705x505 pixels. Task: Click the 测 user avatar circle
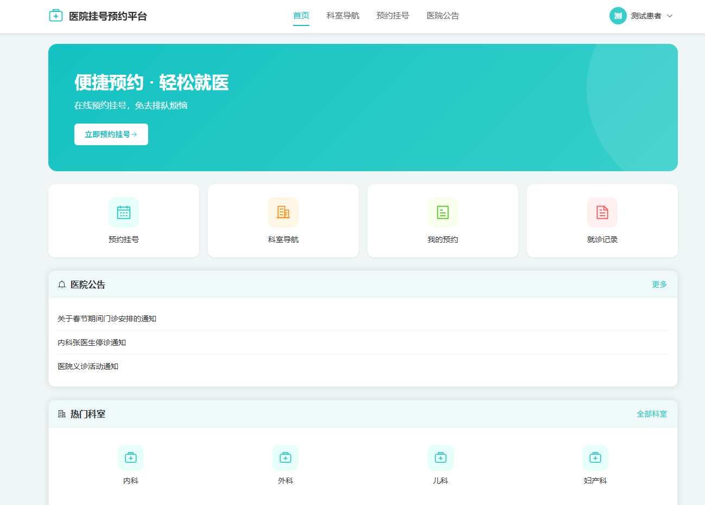point(618,16)
